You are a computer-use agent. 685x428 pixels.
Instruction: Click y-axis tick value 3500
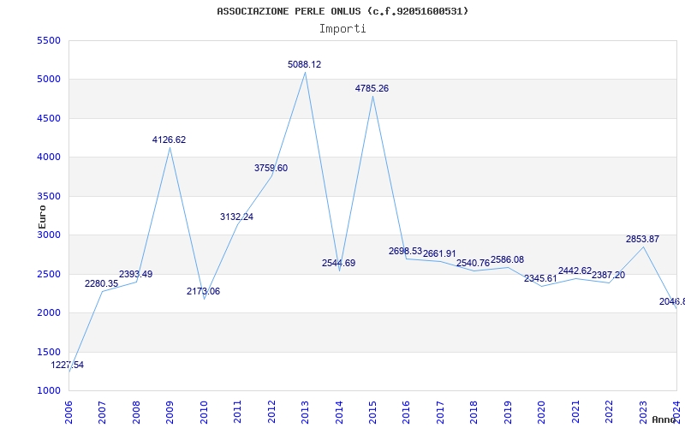click(x=49, y=196)
